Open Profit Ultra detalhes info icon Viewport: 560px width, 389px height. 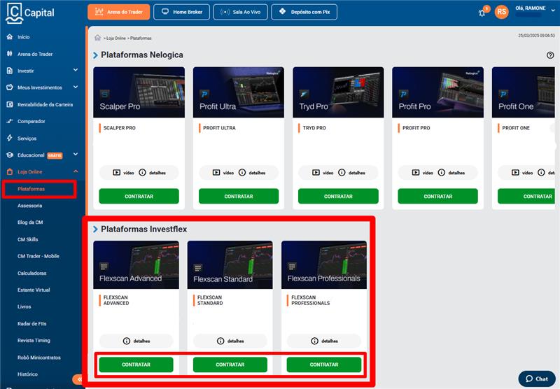tap(242, 172)
